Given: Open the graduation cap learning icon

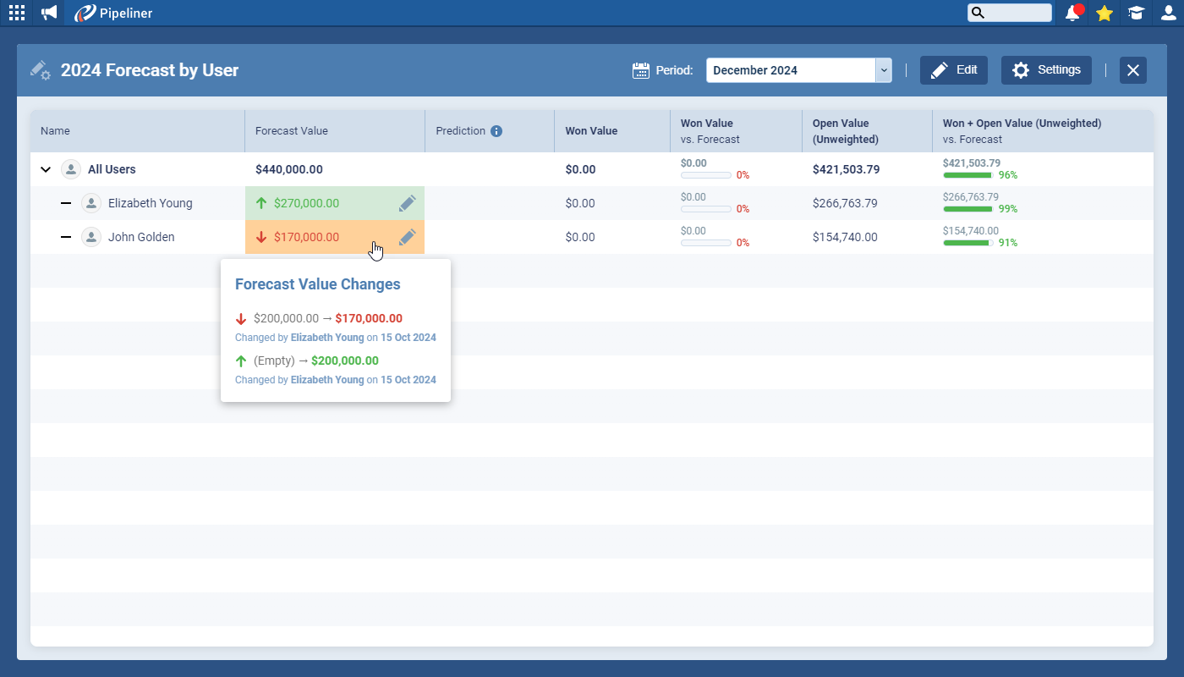Looking at the screenshot, I should click(x=1136, y=13).
